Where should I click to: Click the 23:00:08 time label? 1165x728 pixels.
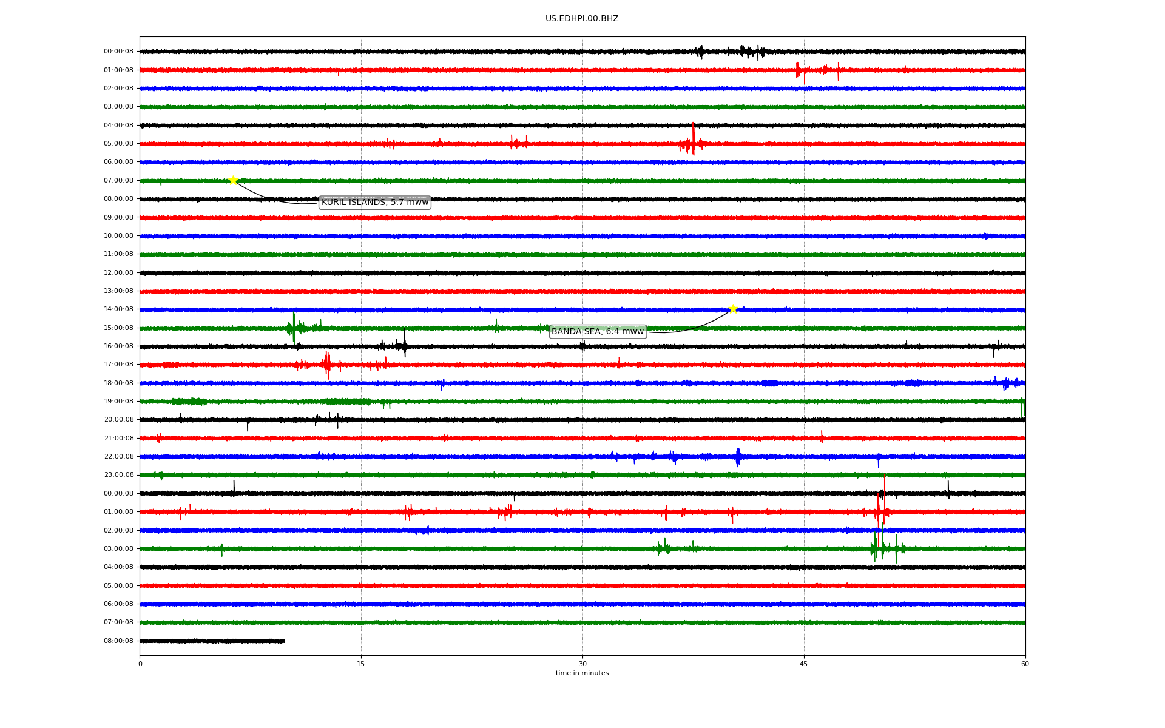coord(118,475)
